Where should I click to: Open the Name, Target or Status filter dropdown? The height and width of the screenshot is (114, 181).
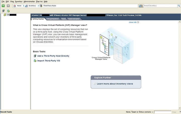[152, 112]
